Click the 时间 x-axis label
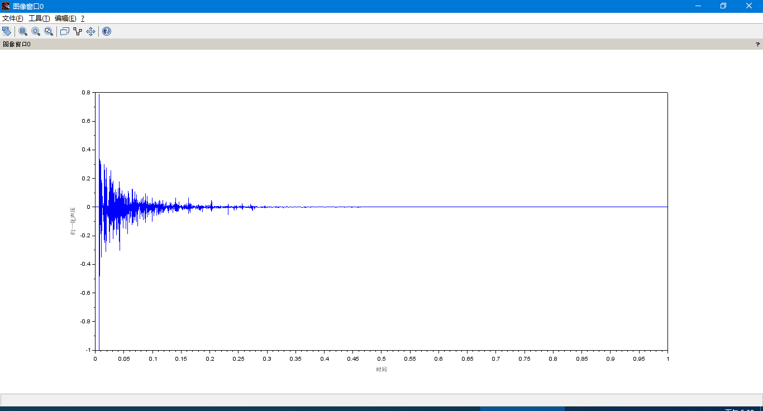 point(381,370)
